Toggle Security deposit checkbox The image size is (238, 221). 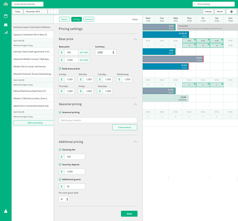[x=60, y=165]
